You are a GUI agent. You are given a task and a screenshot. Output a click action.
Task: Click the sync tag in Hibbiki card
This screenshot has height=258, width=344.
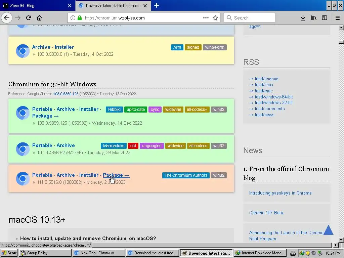[155, 110]
